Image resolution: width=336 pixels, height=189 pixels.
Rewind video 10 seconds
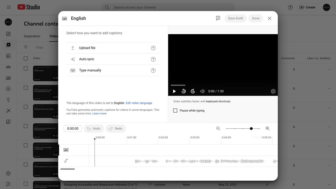click(x=184, y=91)
